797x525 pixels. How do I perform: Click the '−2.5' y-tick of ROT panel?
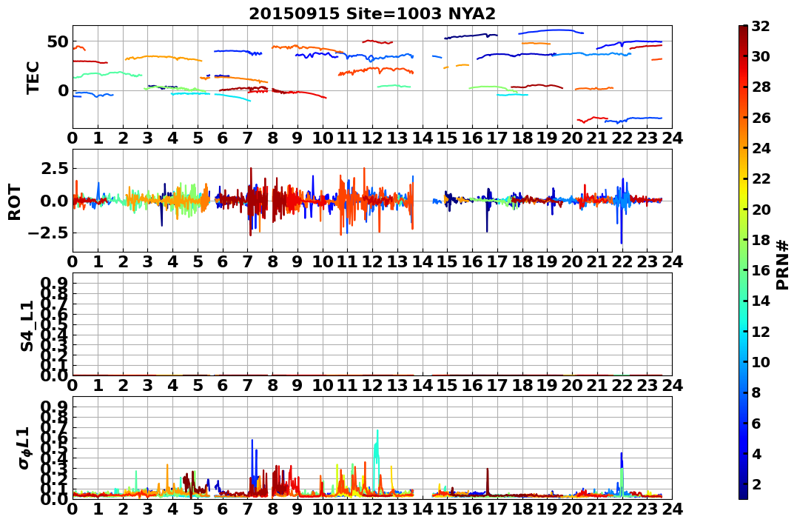(x=47, y=233)
